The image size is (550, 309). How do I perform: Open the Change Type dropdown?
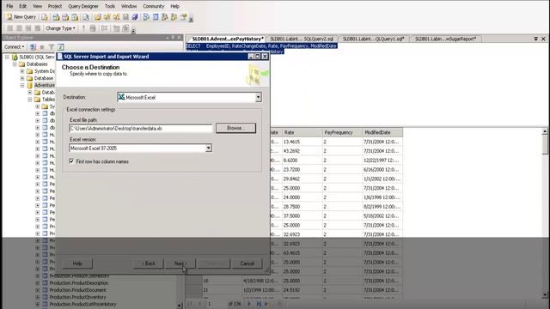tap(60, 28)
